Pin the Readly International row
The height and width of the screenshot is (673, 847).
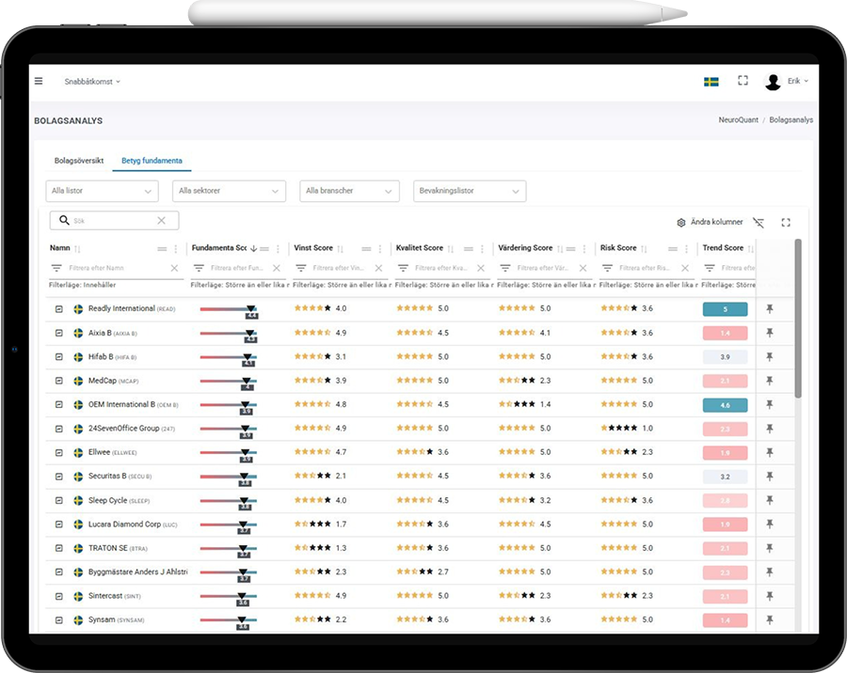coord(769,308)
